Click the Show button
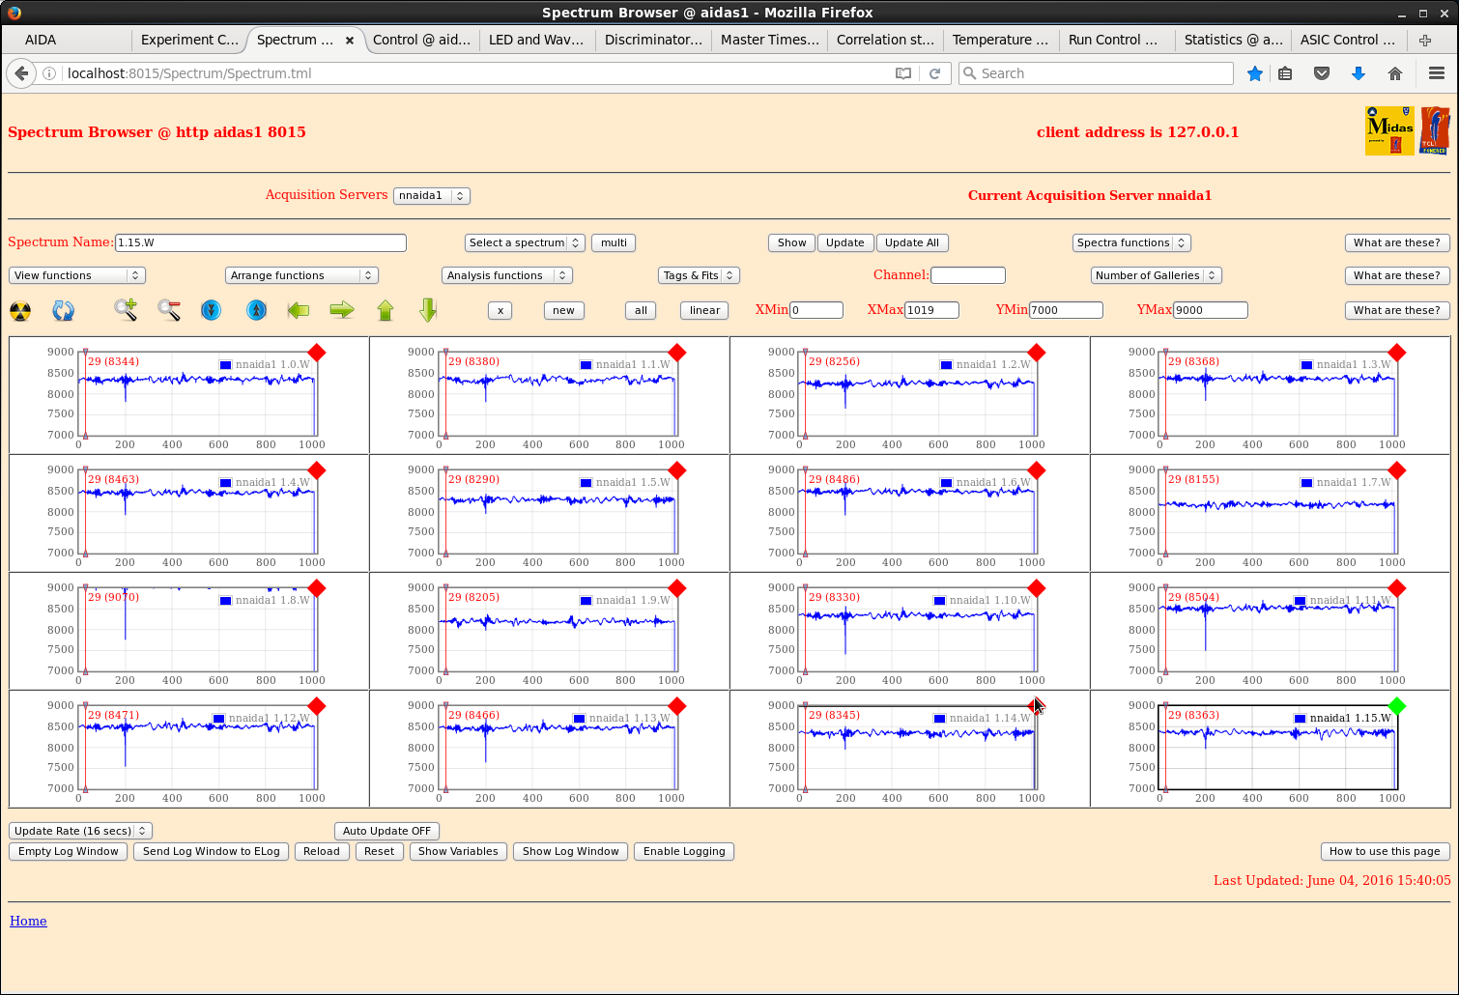The height and width of the screenshot is (995, 1459). click(x=792, y=242)
